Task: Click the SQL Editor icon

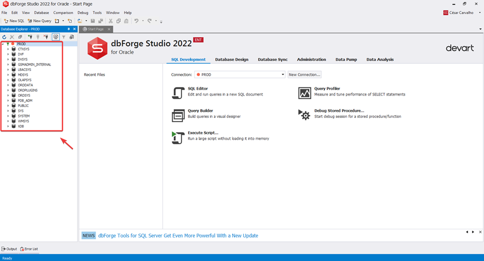Action: click(x=178, y=93)
